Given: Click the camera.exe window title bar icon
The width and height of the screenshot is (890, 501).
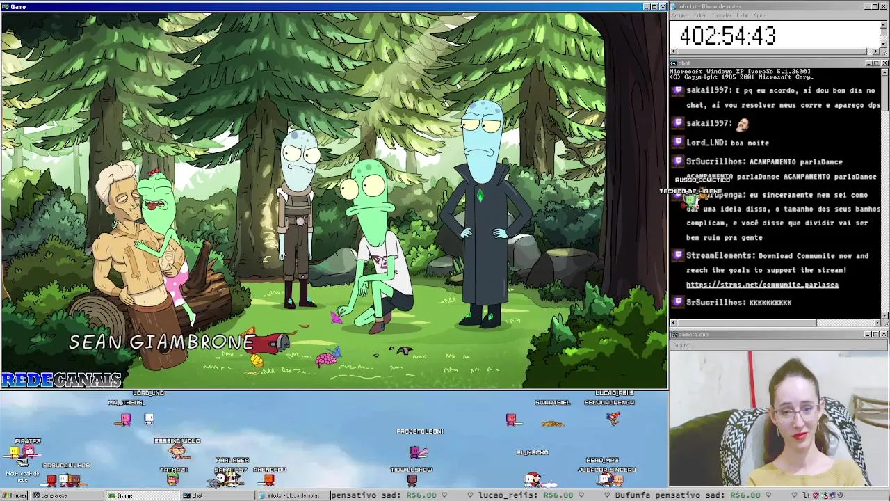Looking at the screenshot, I should point(674,335).
